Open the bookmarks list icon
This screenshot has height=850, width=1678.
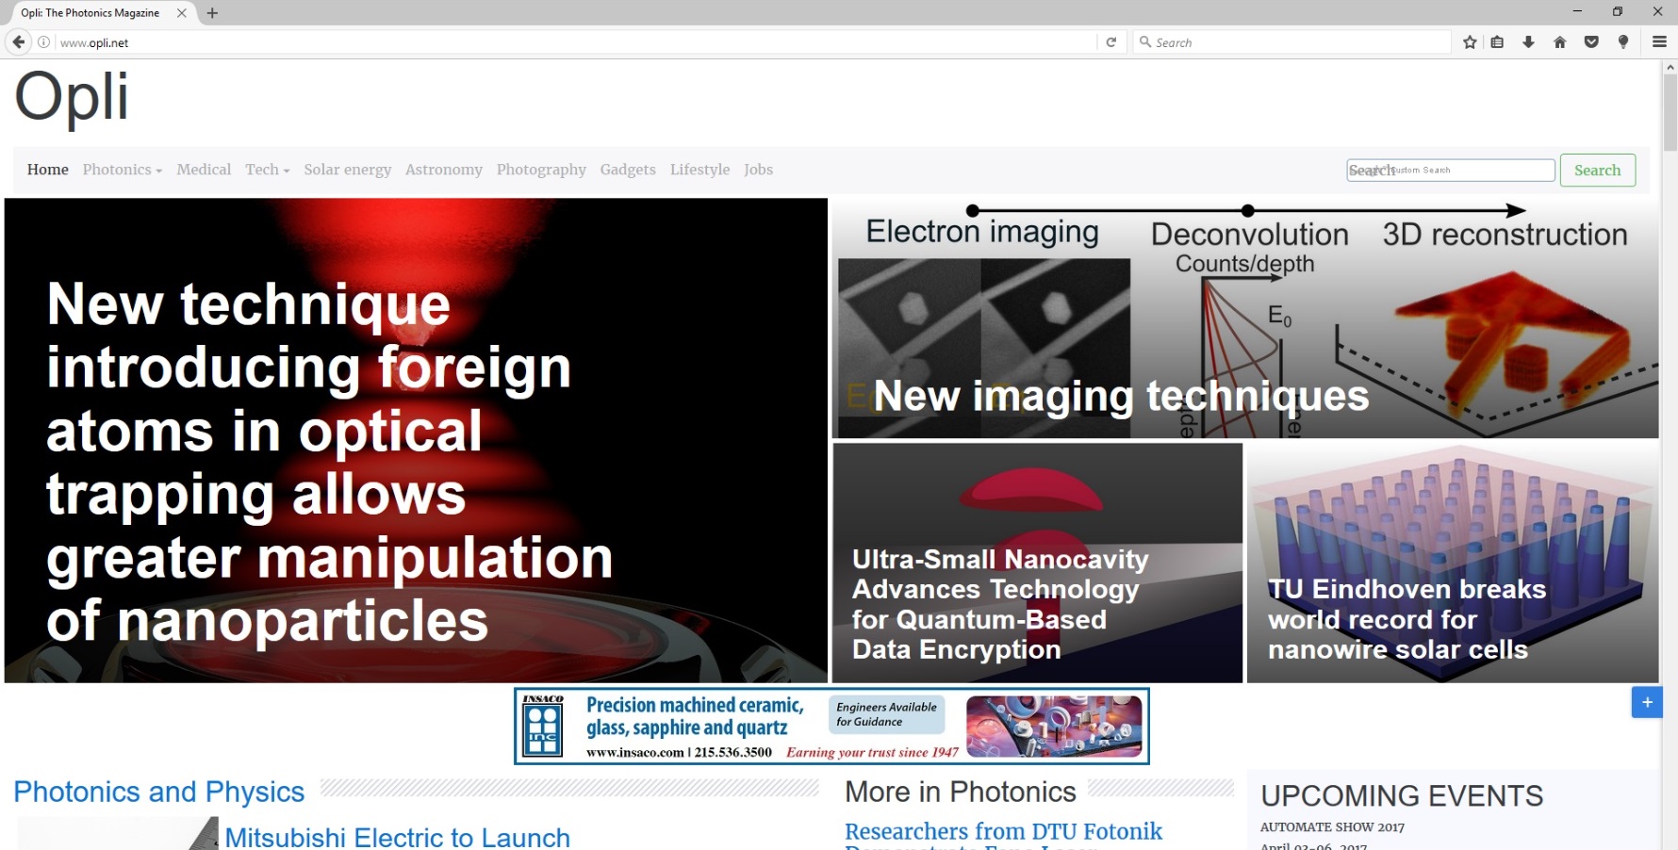click(x=1497, y=42)
